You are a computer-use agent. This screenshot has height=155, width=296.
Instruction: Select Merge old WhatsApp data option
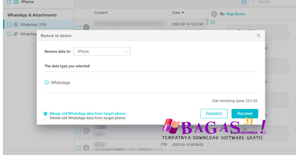45,114
